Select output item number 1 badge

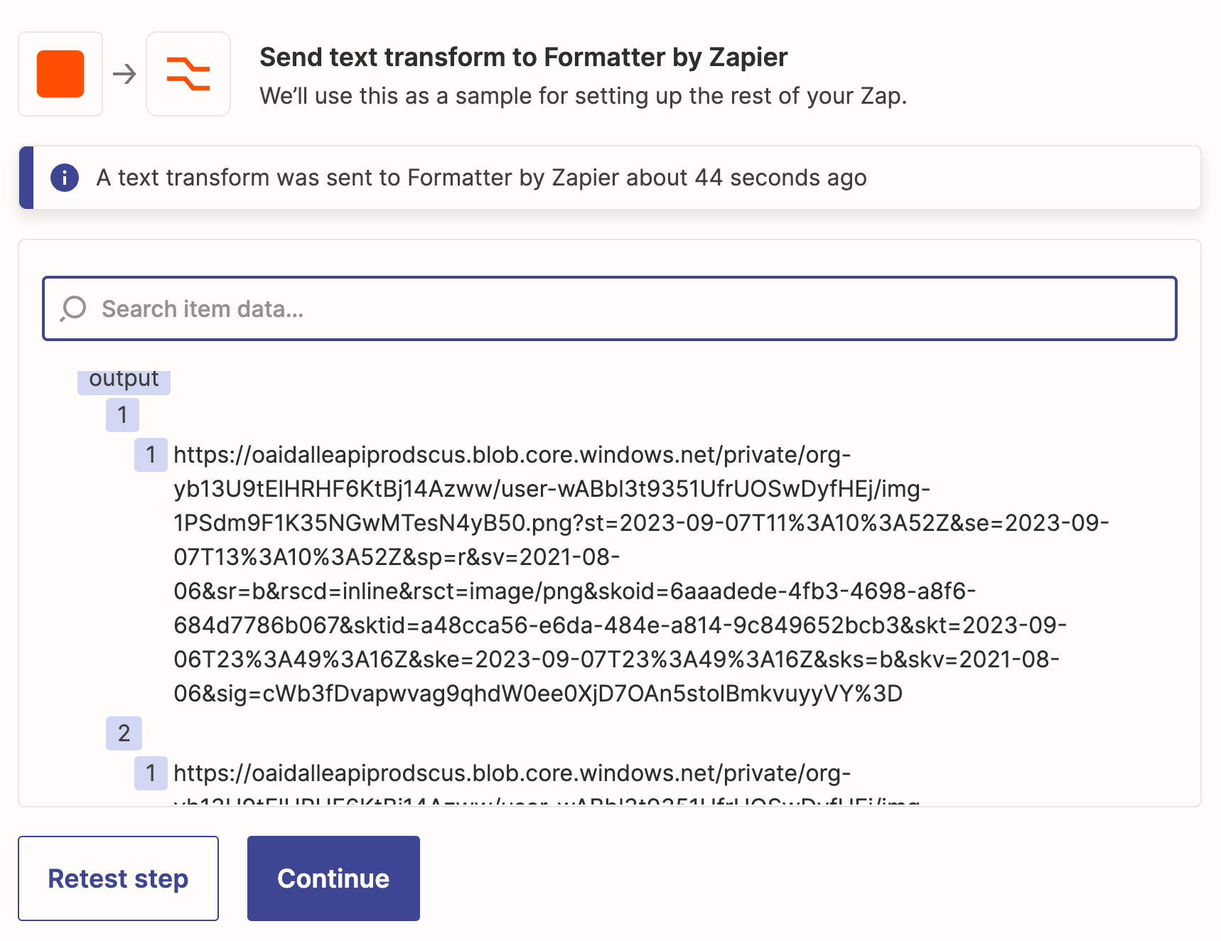tap(122, 414)
